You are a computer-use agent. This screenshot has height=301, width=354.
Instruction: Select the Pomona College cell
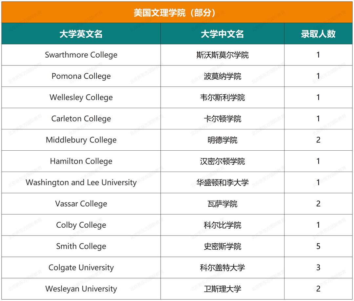click(81, 76)
